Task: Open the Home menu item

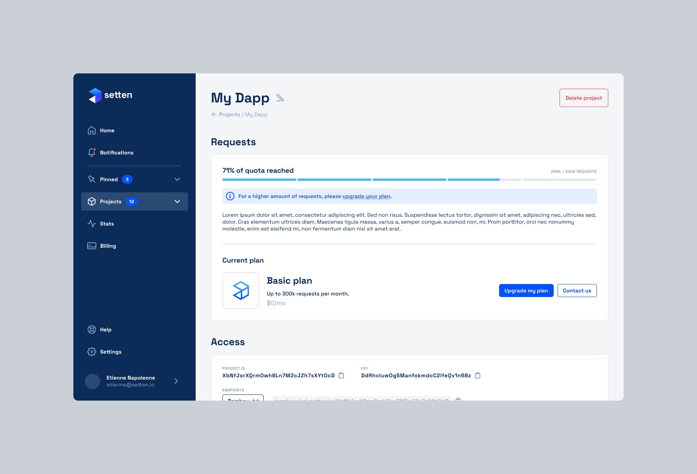Action: click(135, 130)
